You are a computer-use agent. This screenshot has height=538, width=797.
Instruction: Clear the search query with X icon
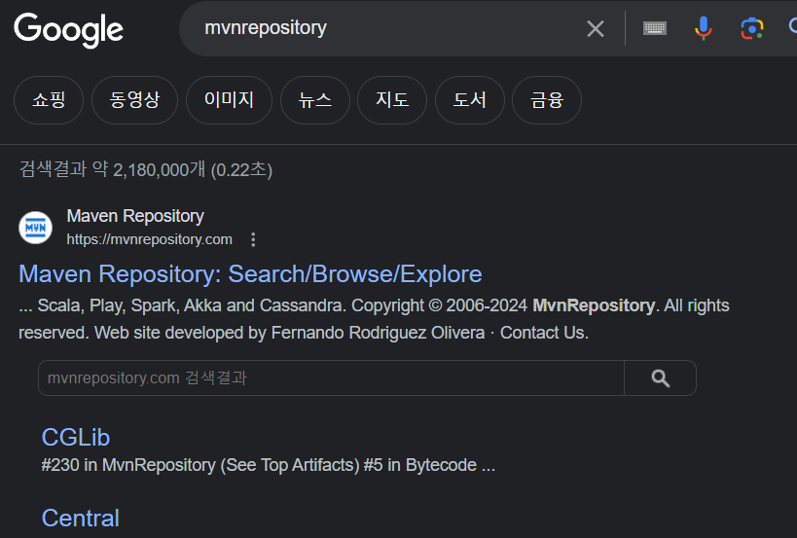click(596, 28)
